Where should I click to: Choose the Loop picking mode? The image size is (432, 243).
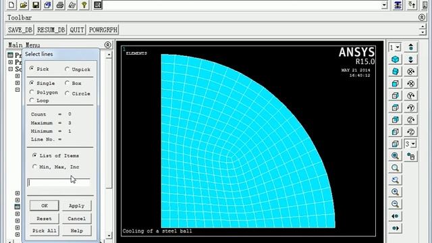pos(32,101)
